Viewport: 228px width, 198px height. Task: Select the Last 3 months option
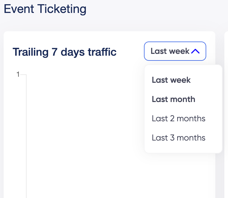pos(178,138)
